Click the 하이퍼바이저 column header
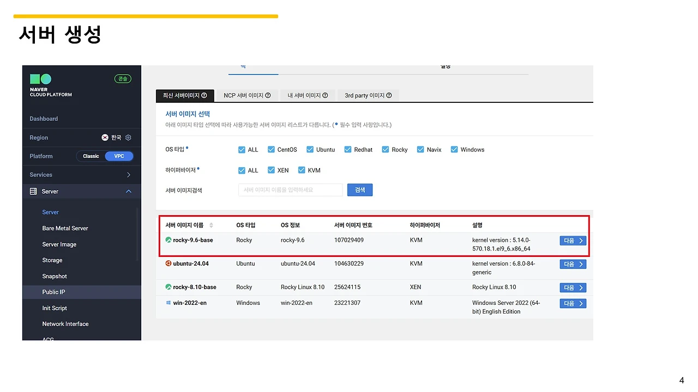Image resolution: width=698 pixels, height=392 pixels. pyautogui.click(x=425, y=225)
